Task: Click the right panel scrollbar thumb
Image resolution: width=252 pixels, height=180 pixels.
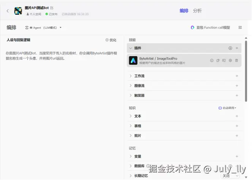Action: (x=246, y=71)
